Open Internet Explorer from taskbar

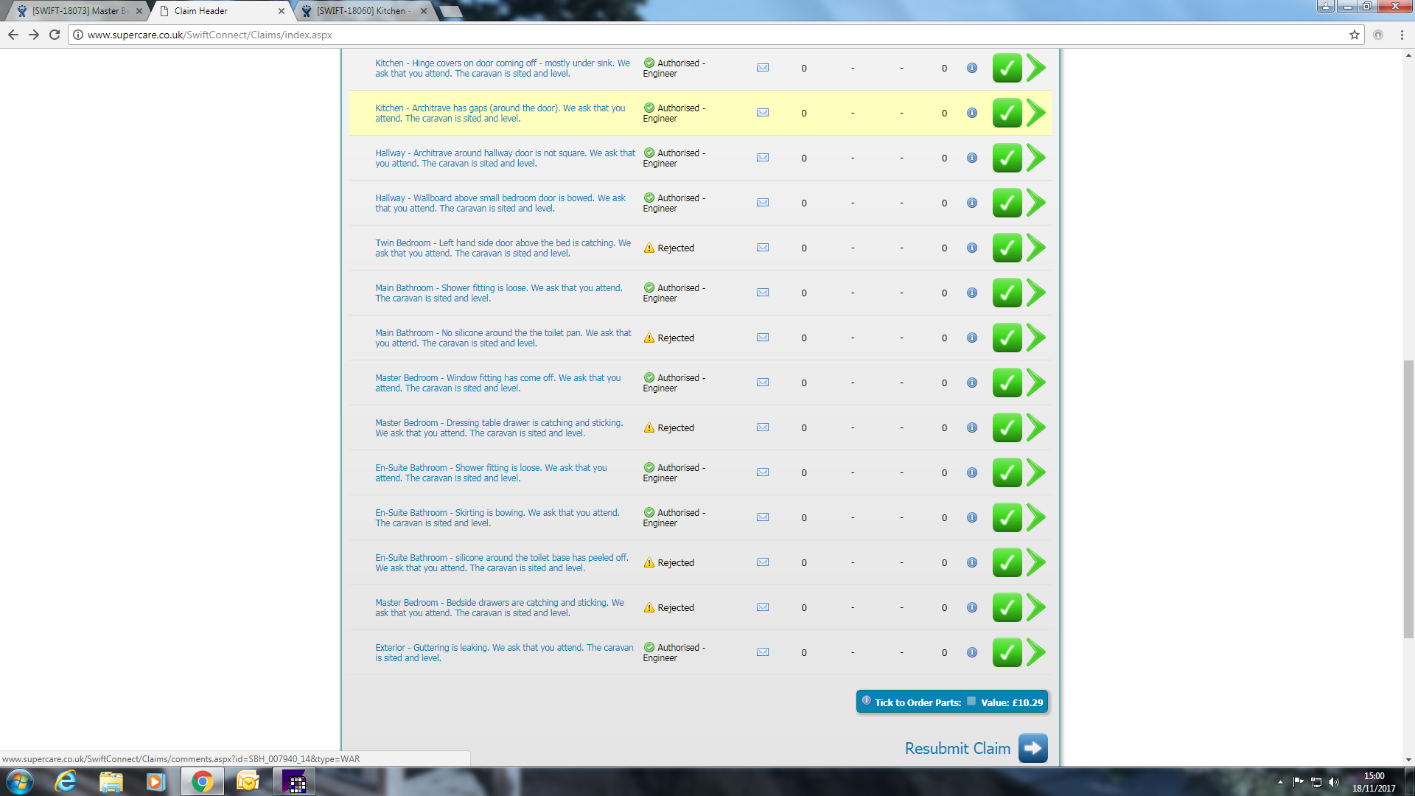coord(66,781)
